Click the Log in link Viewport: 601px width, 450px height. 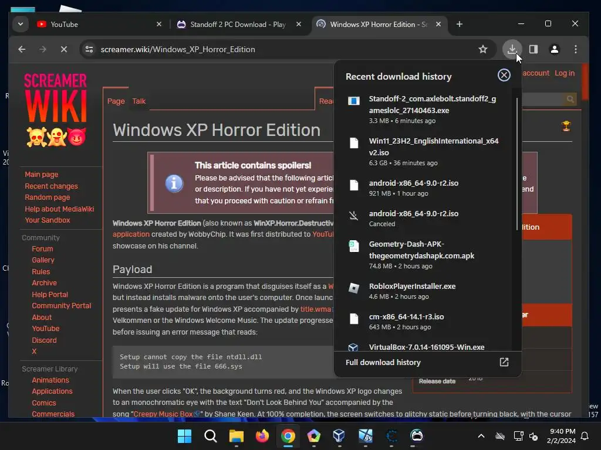564,73
